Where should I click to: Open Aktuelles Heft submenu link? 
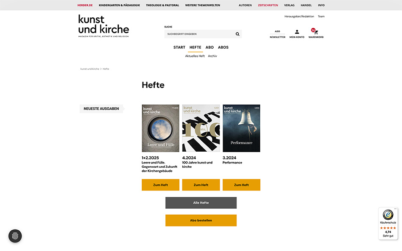pos(195,56)
